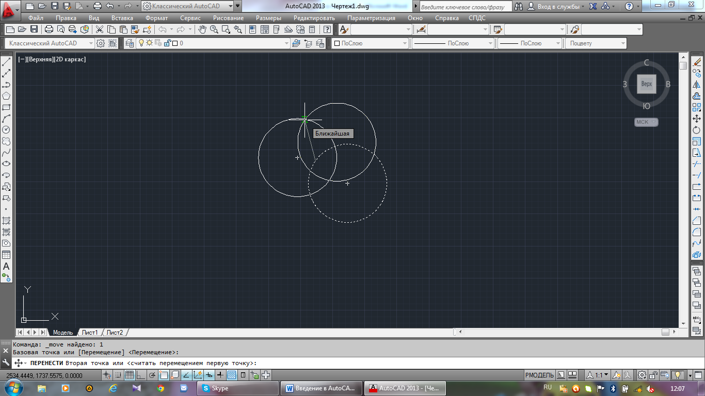Screen dimensions: 705x396
Task: Select the Rotate tool
Action: pyautogui.click(x=697, y=130)
